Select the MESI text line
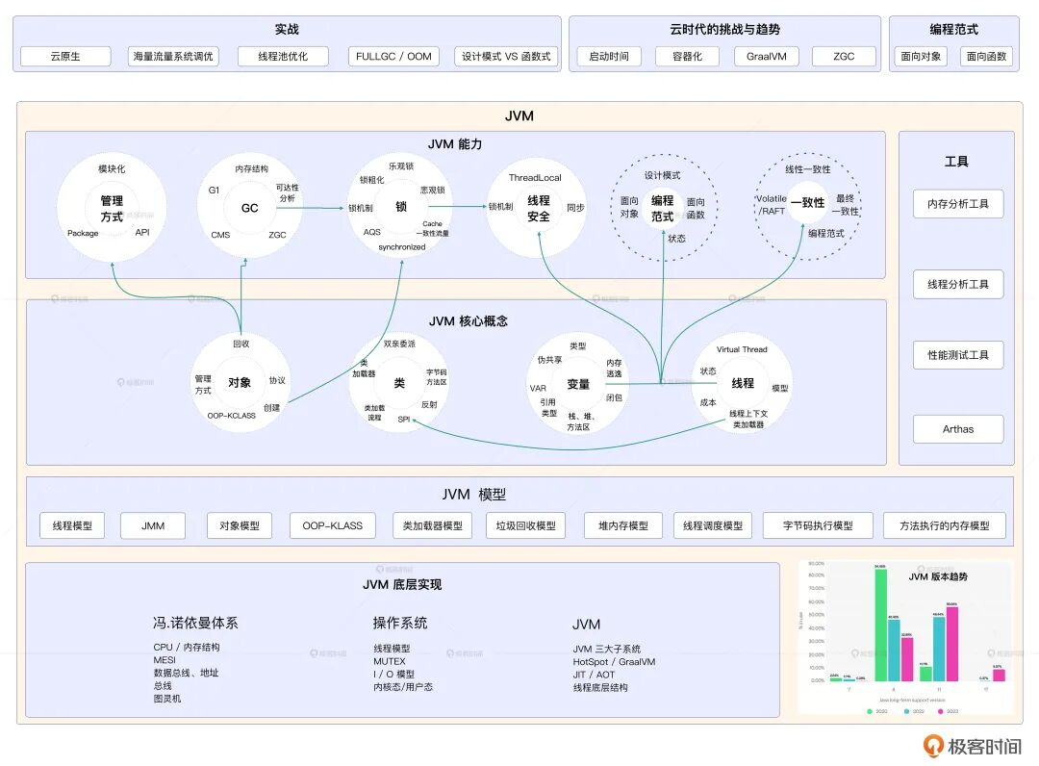Screen dimensions: 1039x766 click(165, 660)
